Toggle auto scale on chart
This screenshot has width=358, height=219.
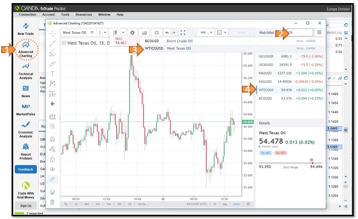236,204
